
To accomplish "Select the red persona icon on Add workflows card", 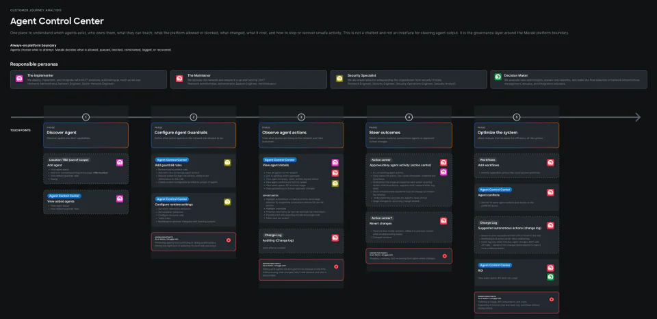I will point(550,163).
